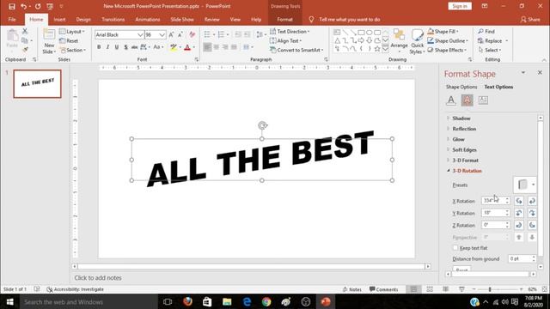Screen dimensions: 550x309
Task: Increase font size with larger A icon
Action: (172, 34)
